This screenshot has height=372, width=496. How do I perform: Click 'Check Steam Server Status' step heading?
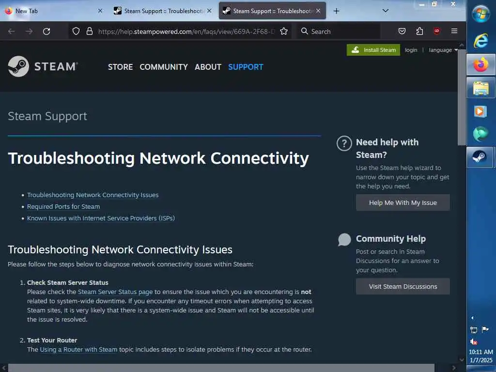pos(68,282)
